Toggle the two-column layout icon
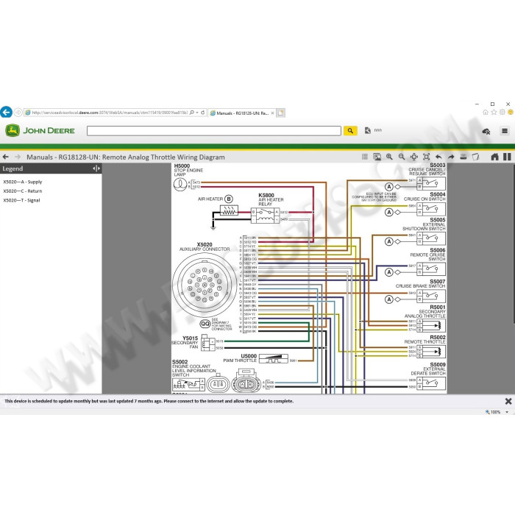This screenshot has height=515, width=515. click(x=507, y=157)
